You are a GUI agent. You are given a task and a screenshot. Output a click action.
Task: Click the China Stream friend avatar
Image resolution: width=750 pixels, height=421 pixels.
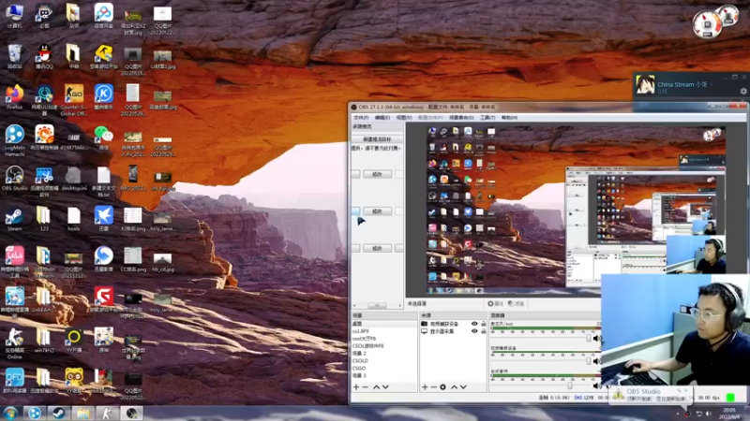point(645,85)
